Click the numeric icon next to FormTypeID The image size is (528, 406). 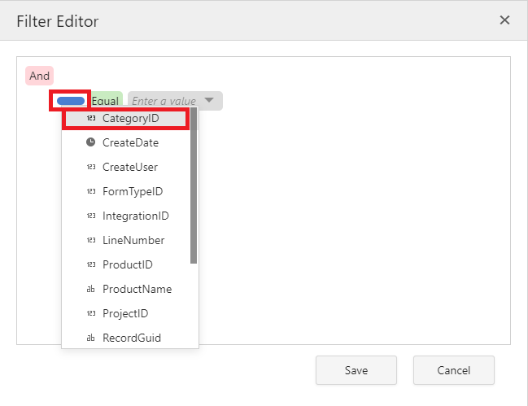91,191
